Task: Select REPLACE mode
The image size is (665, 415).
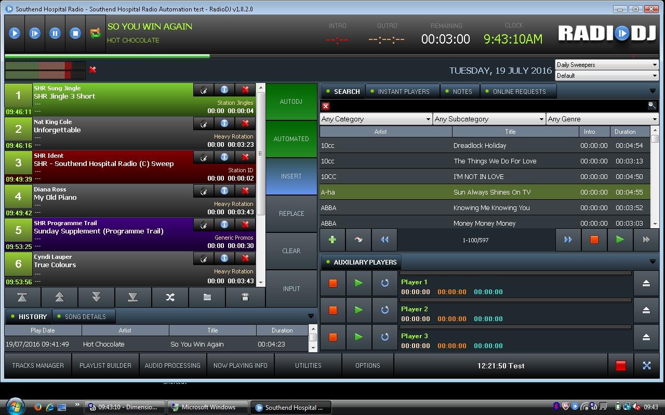Action: coord(291,214)
